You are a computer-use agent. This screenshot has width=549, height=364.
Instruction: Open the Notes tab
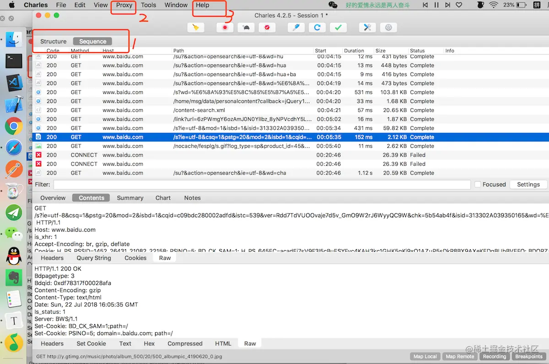click(192, 198)
